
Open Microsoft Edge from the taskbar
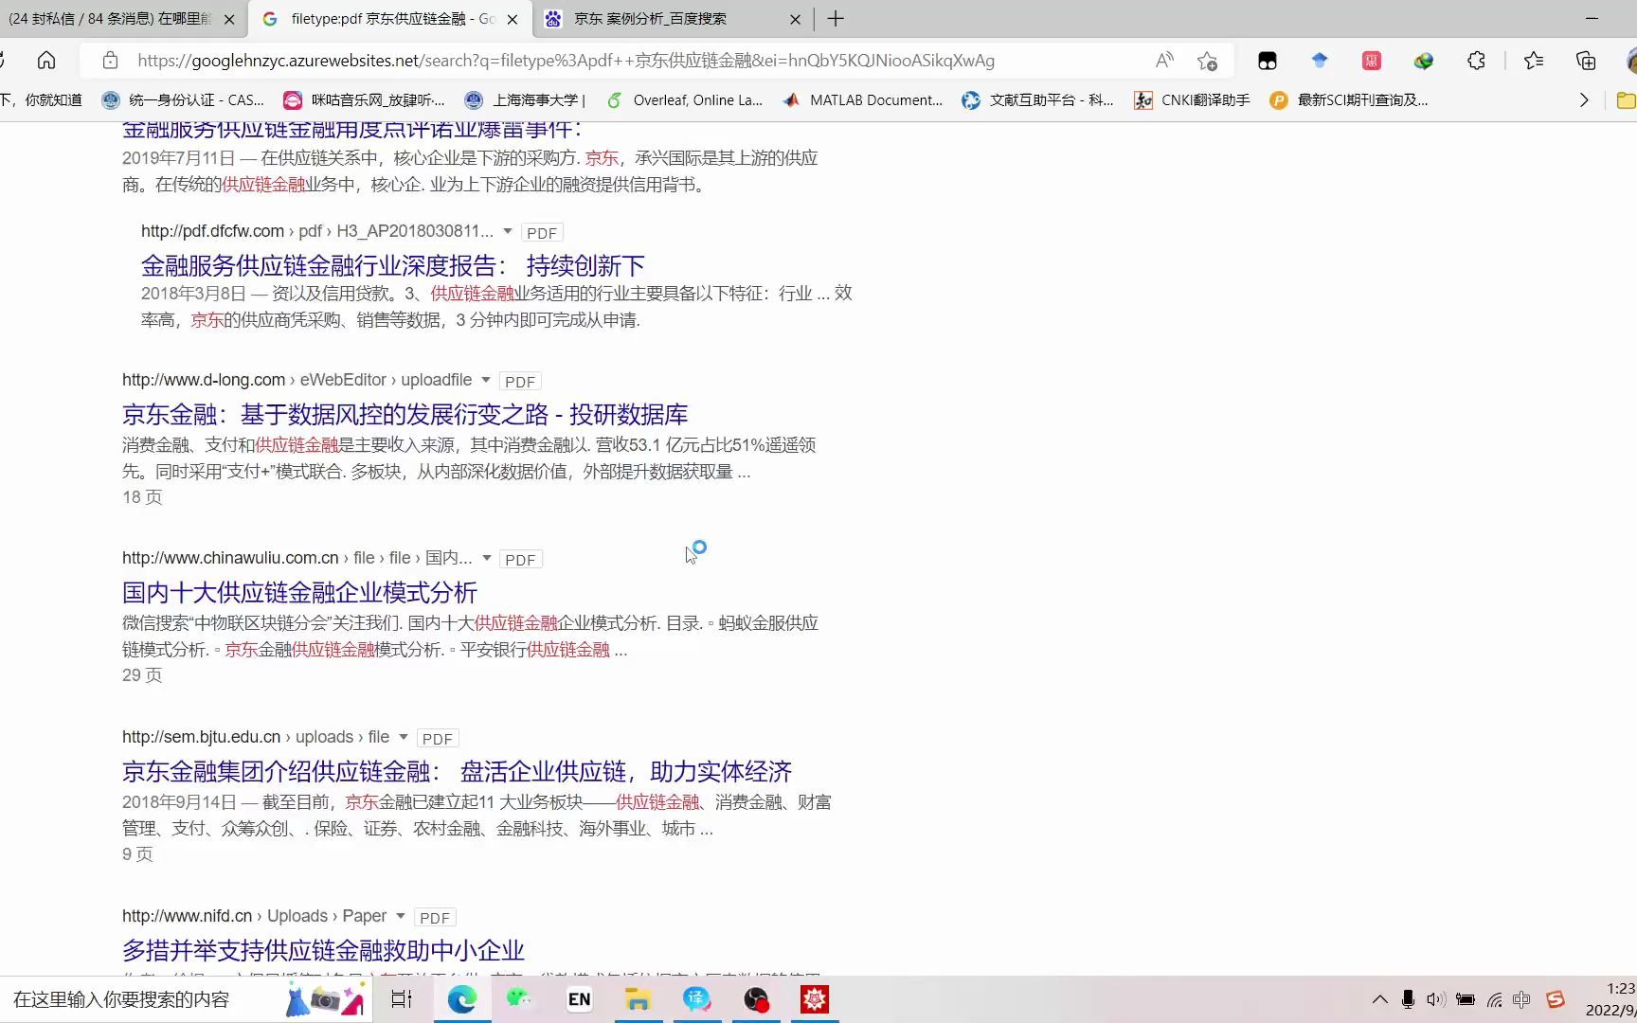click(x=462, y=999)
